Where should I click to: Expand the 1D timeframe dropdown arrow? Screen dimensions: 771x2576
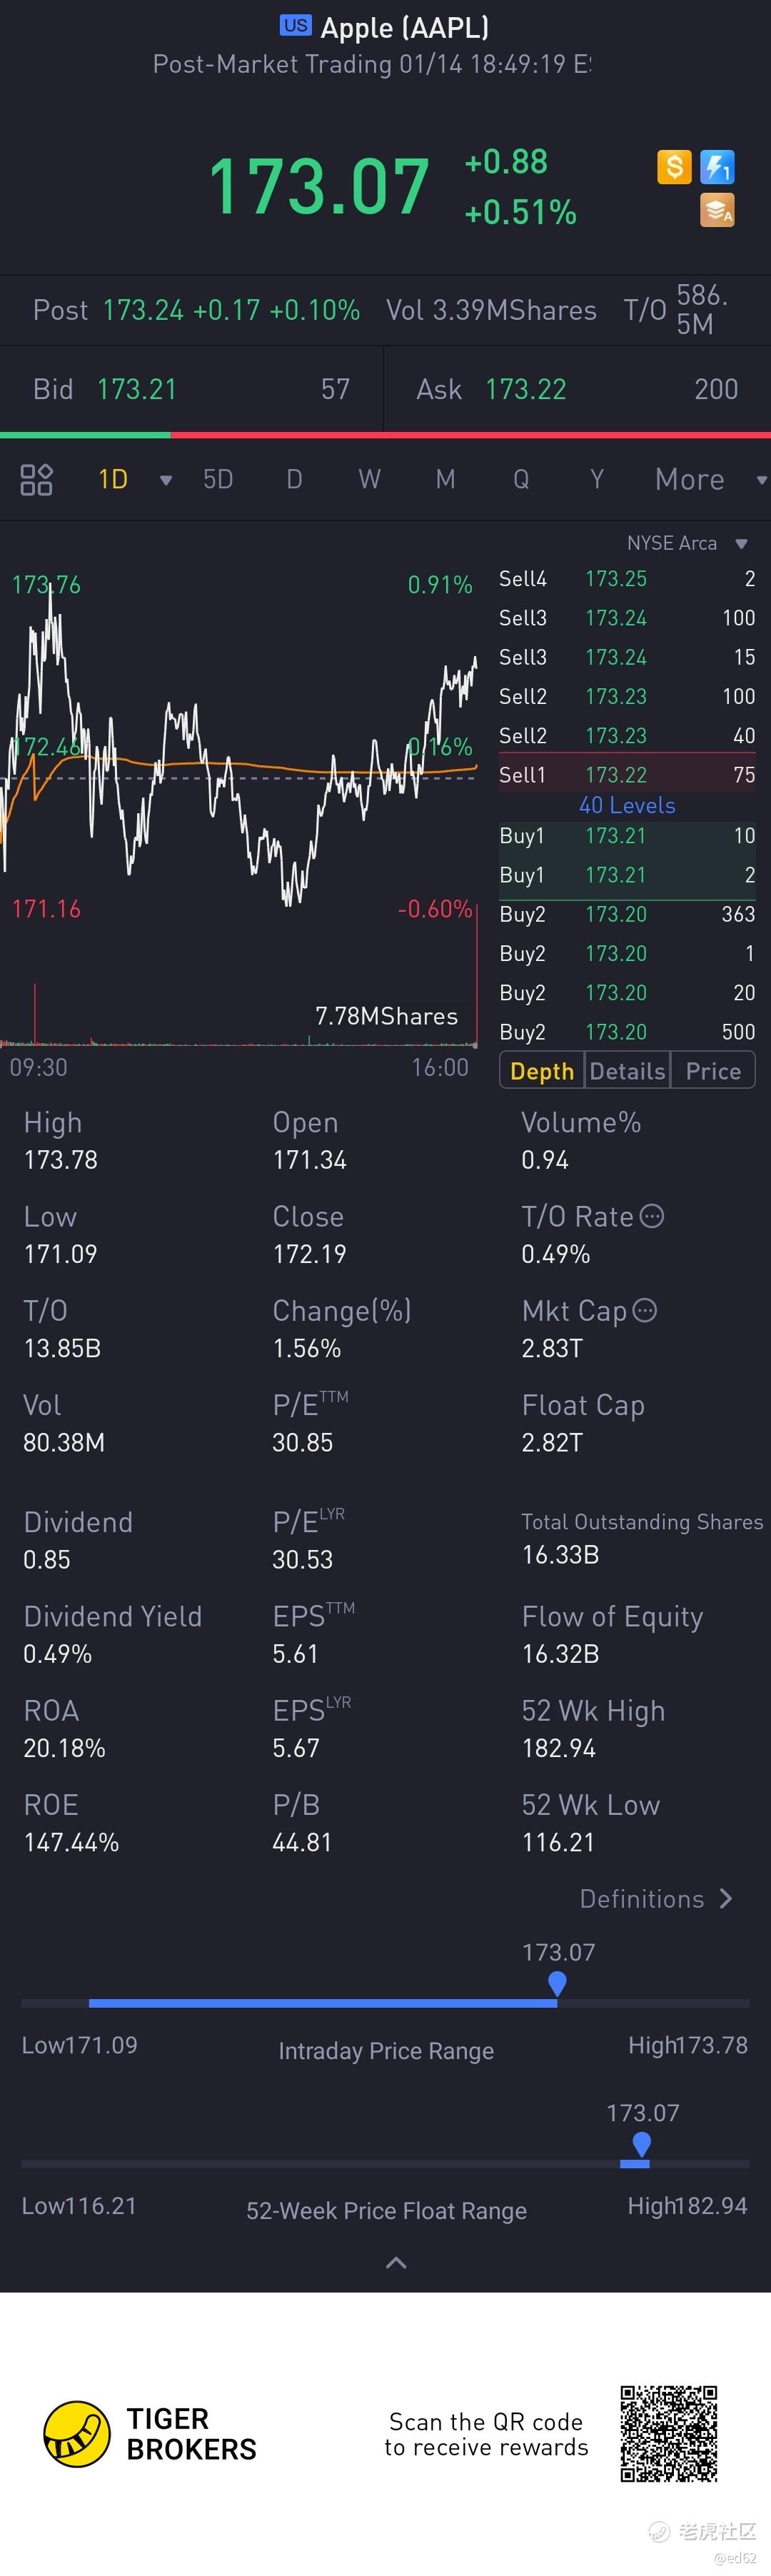tap(166, 481)
